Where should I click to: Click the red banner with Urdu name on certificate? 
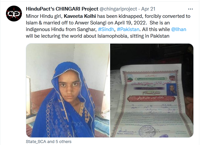151,99
